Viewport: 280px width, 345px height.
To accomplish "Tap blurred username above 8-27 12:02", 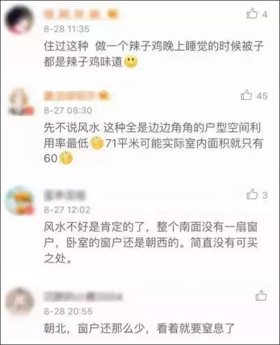I will [x=64, y=195].
